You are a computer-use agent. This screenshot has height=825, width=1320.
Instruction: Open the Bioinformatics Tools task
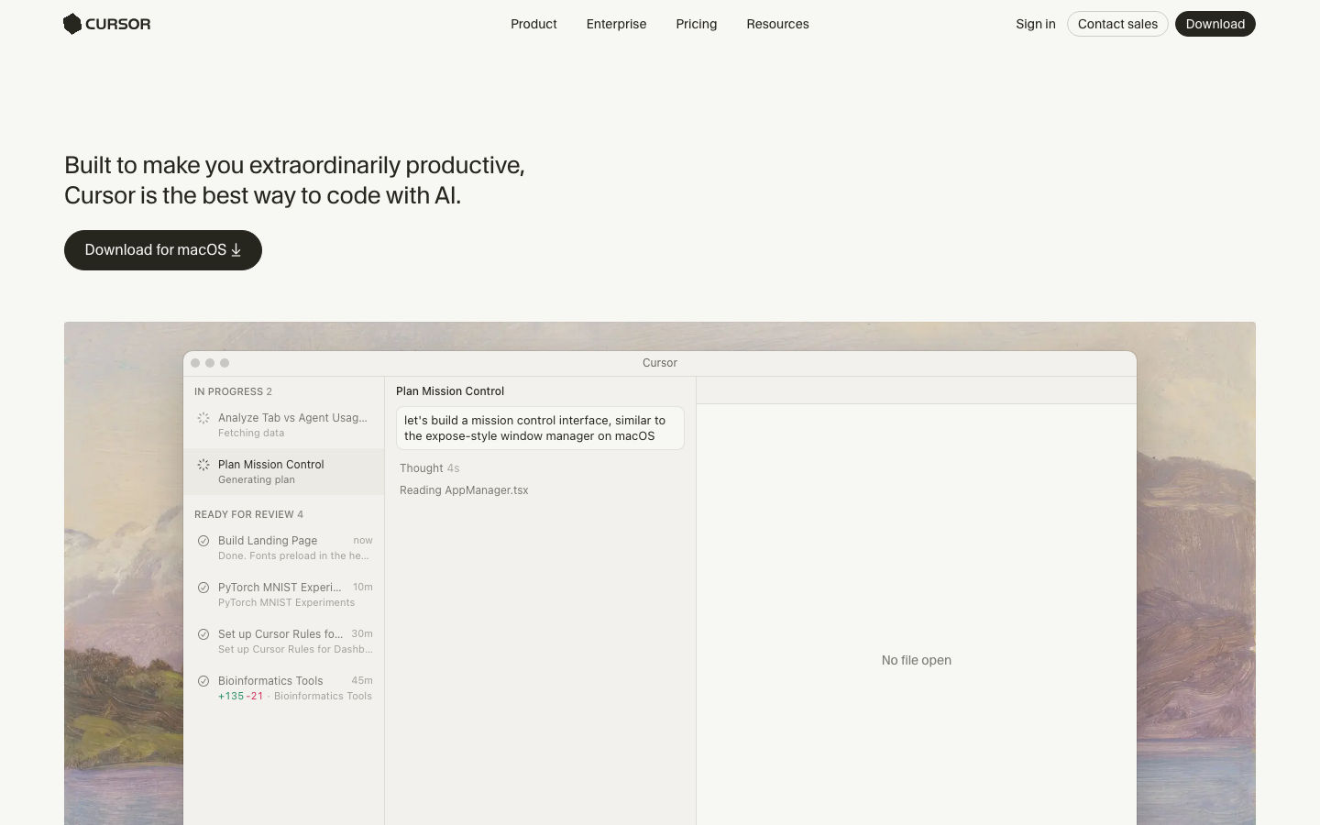284,688
